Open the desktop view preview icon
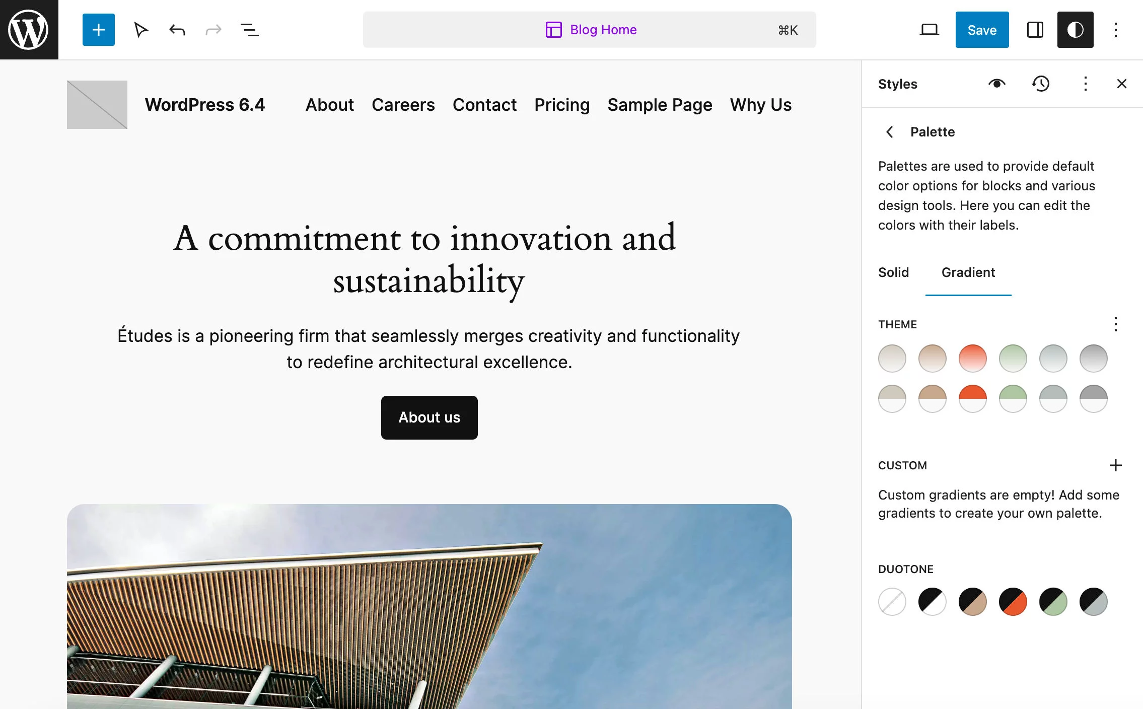Viewport: 1143px width, 709px height. (929, 30)
